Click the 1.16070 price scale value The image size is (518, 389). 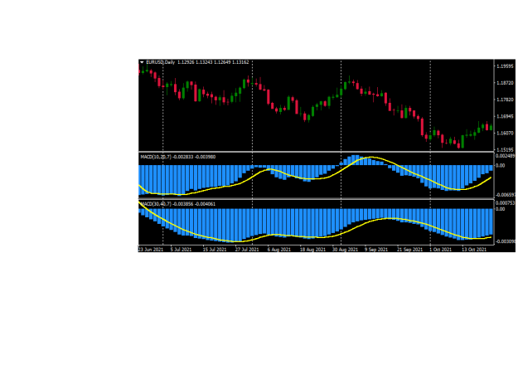(505, 134)
